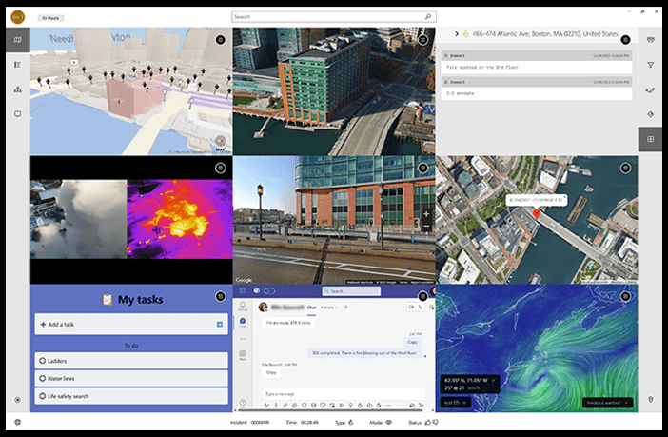Open the chat messages sidebar icon
This screenshot has height=437, width=668.
pos(17,114)
